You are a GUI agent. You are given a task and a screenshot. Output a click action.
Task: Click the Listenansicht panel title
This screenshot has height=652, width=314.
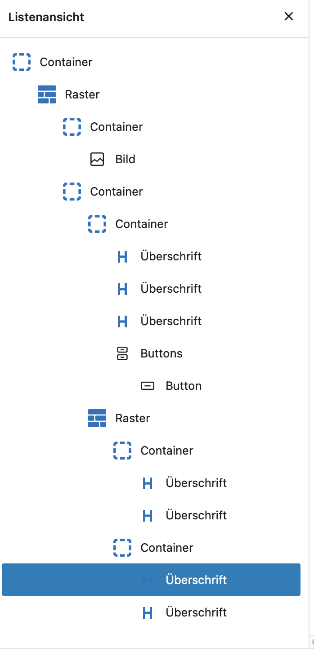click(x=46, y=17)
